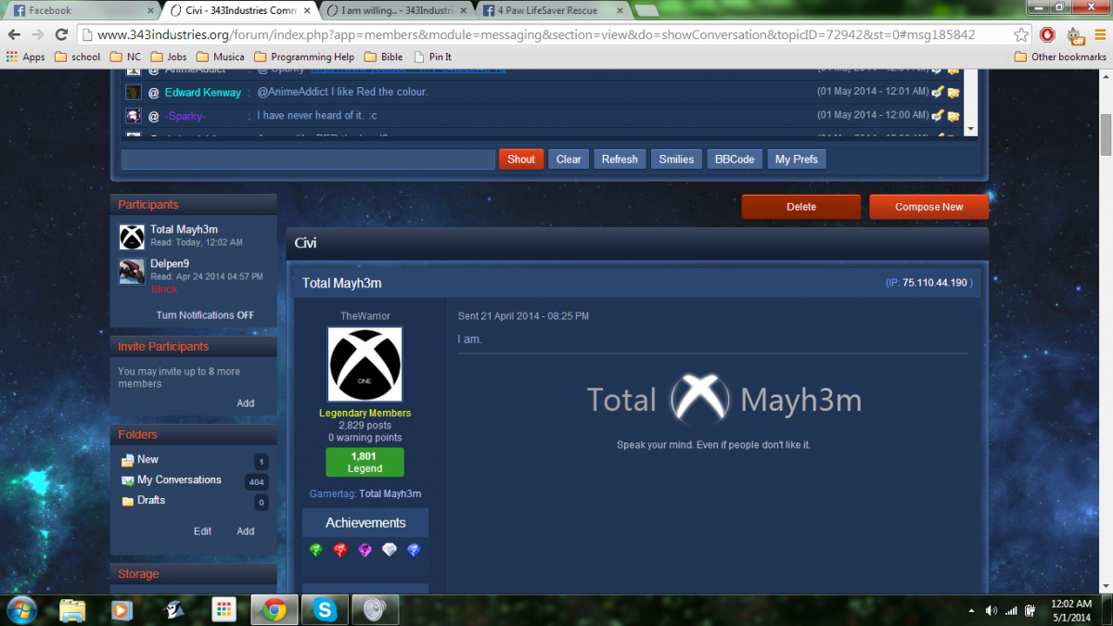Screen dimensions: 1113x626
Task: Bookmark page with the star icon
Action: (x=1021, y=35)
